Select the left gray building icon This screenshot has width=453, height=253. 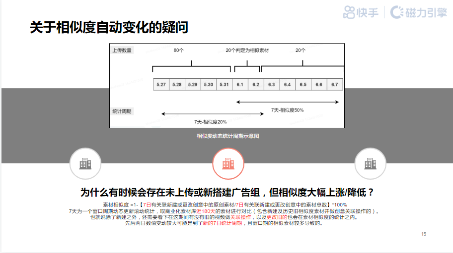click(x=86, y=163)
